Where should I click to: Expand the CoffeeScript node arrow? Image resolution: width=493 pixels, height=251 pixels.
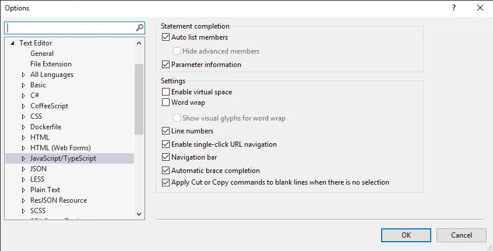pyautogui.click(x=23, y=106)
